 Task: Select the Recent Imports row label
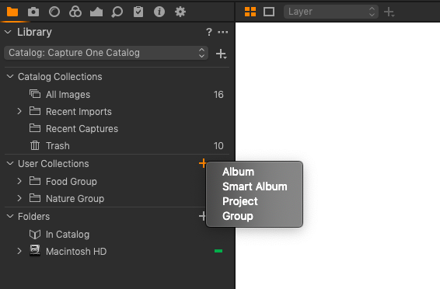click(79, 112)
